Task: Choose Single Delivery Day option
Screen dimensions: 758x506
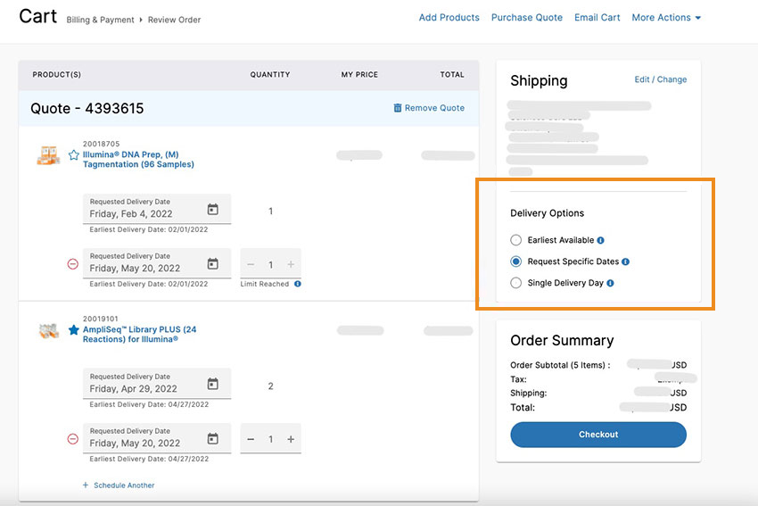Action: pyautogui.click(x=516, y=283)
